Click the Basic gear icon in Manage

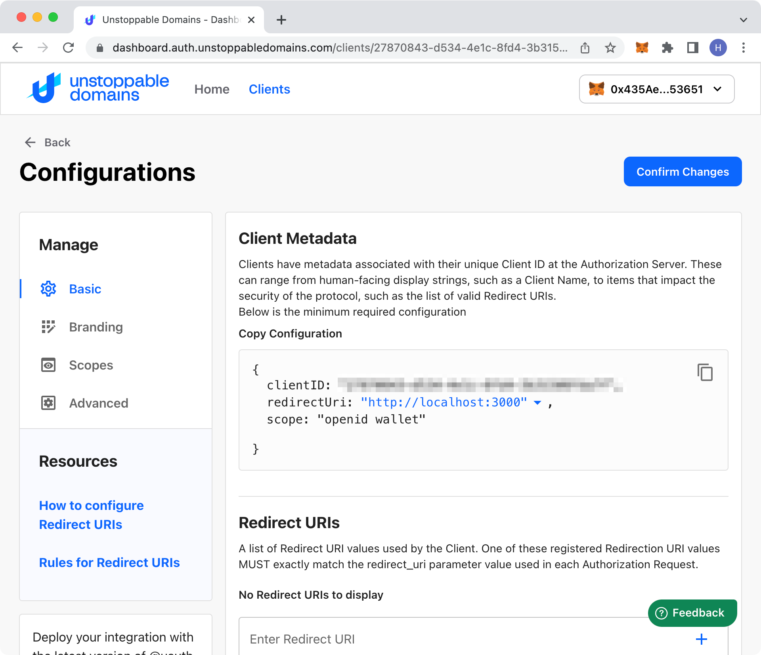click(x=48, y=289)
